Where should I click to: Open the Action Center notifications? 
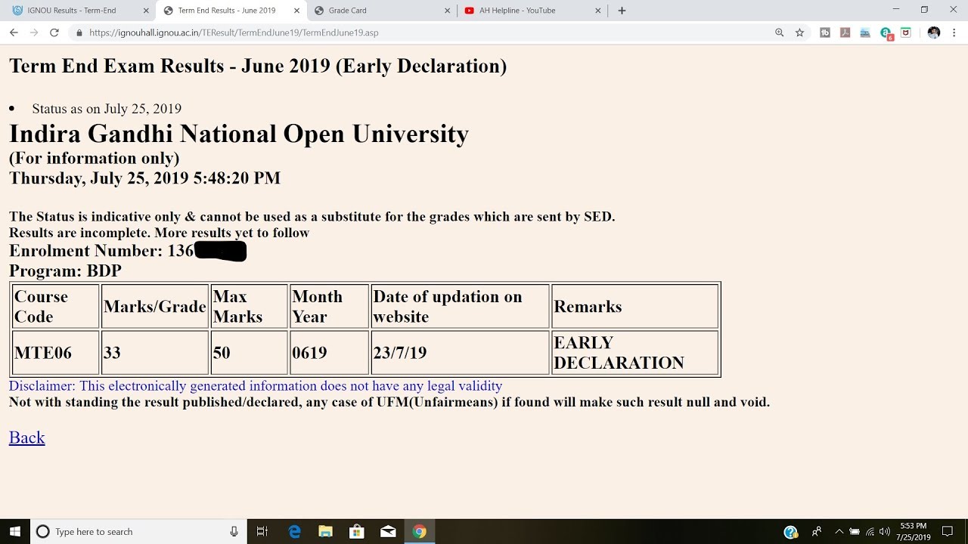point(948,531)
